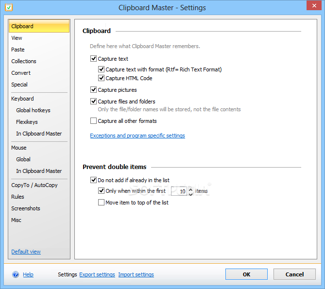
Task: Click the 'Prevent double items' heading
Action: [115, 167]
